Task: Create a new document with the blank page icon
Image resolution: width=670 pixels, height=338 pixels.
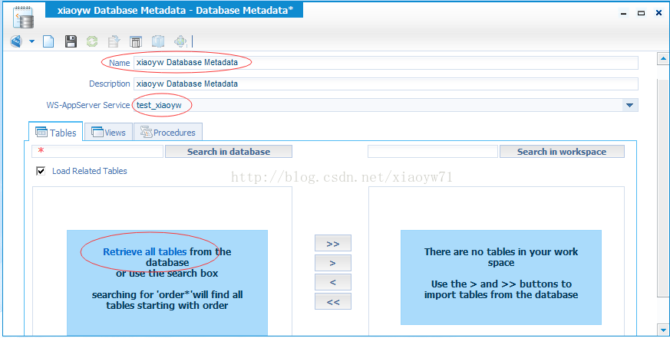Action: [x=48, y=41]
